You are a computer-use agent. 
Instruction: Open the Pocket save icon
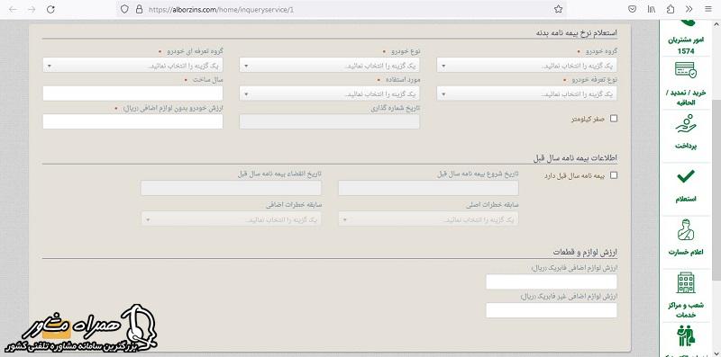[633, 9]
